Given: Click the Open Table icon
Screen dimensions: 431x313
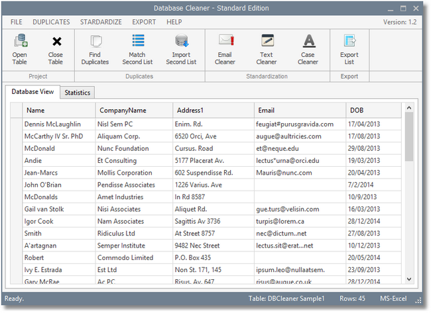Looking at the screenshot, I should click(20, 42).
